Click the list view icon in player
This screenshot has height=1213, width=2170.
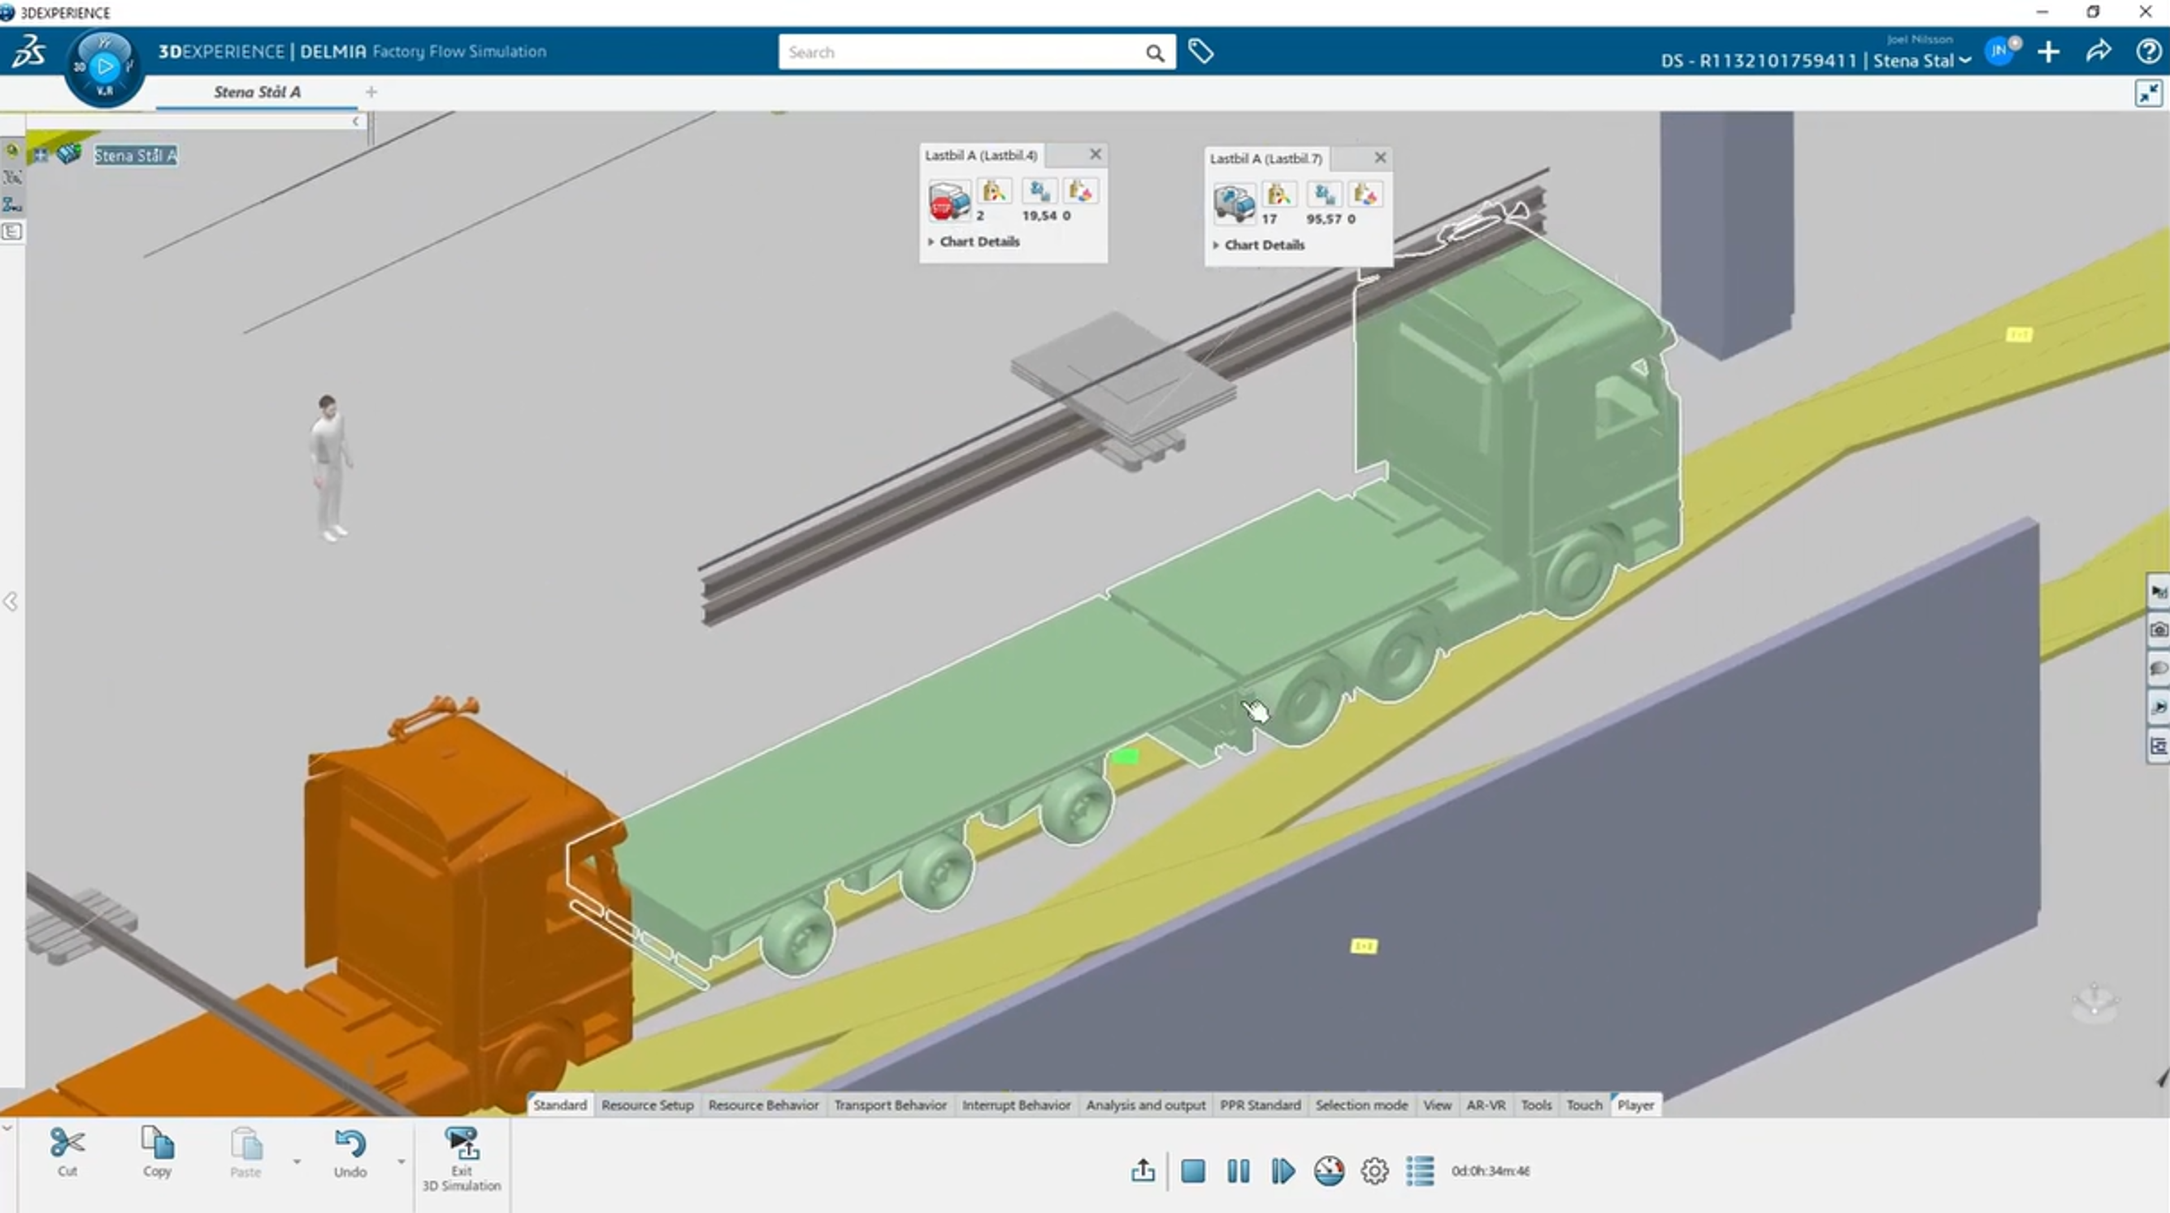(x=1420, y=1171)
